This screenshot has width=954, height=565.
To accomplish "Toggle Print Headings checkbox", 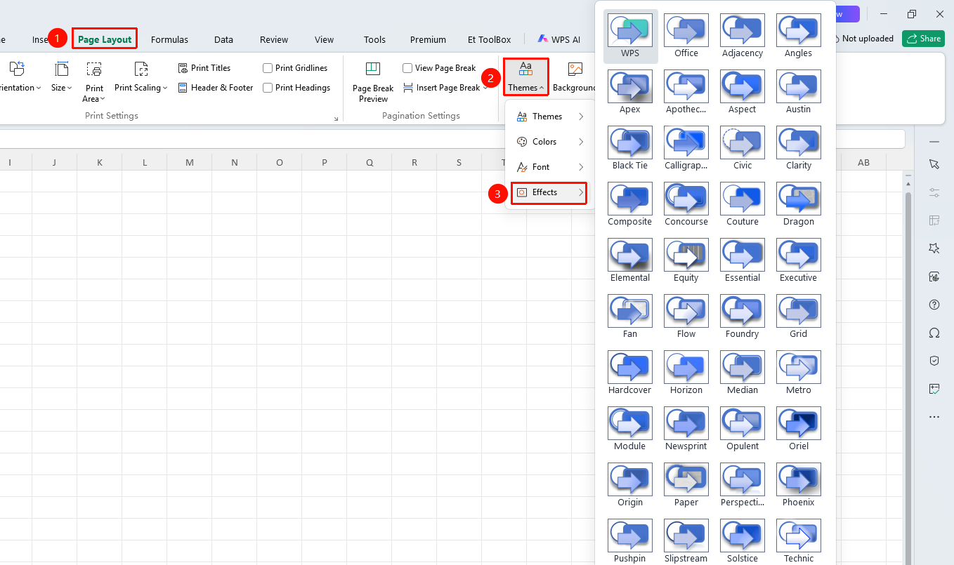I will [268, 88].
